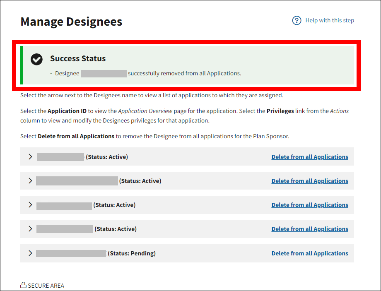Delete fourth designee from all Applications
This screenshot has height=291, width=381.
310,229
